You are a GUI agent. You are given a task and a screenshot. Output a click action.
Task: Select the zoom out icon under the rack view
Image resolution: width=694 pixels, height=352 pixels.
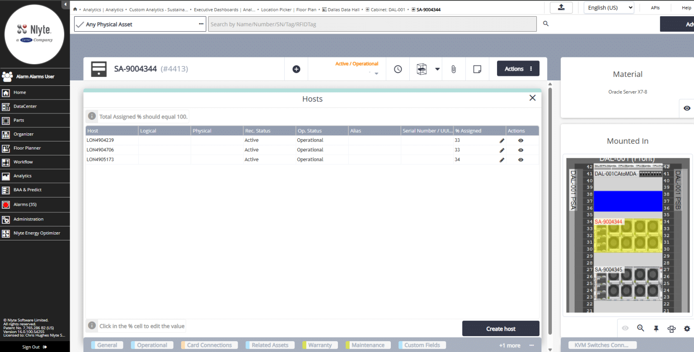[x=640, y=329]
